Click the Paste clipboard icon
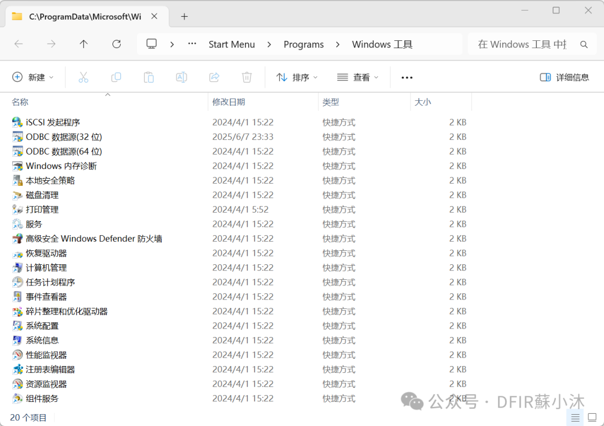Image resolution: width=604 pixels, height=426 pixels. click(x=149, y=77)
